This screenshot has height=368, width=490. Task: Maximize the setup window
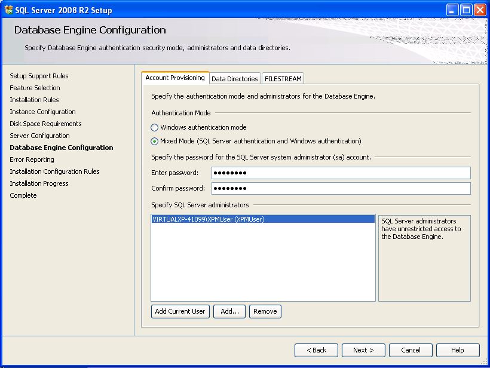[x=466, y=10]
